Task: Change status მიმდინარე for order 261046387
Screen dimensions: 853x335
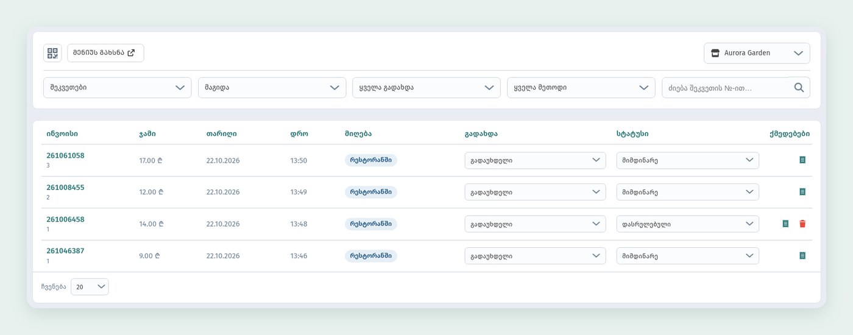Action: click(x=687, y=256)
